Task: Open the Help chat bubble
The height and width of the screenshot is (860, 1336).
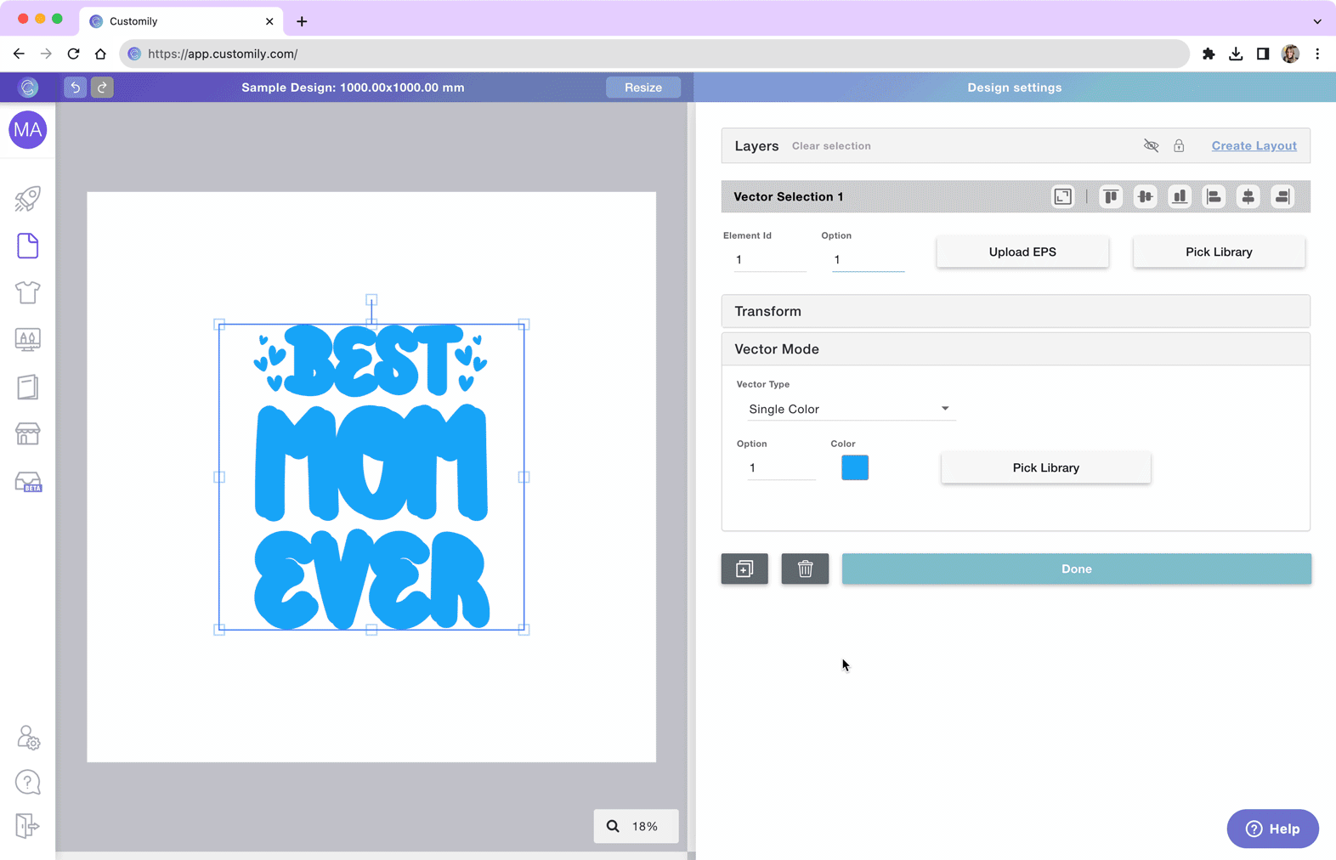Action: (1272, 829)
